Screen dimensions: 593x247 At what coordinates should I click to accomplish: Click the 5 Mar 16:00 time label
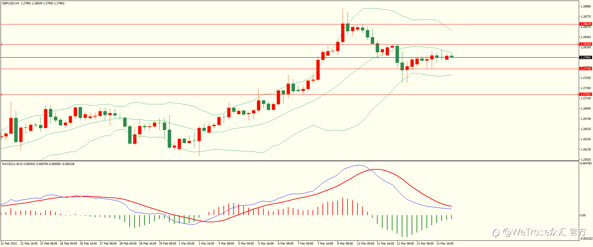pos(266,244)
